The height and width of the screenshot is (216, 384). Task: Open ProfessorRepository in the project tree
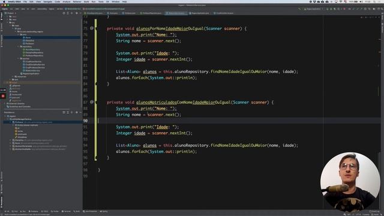(x=34, y=55)
